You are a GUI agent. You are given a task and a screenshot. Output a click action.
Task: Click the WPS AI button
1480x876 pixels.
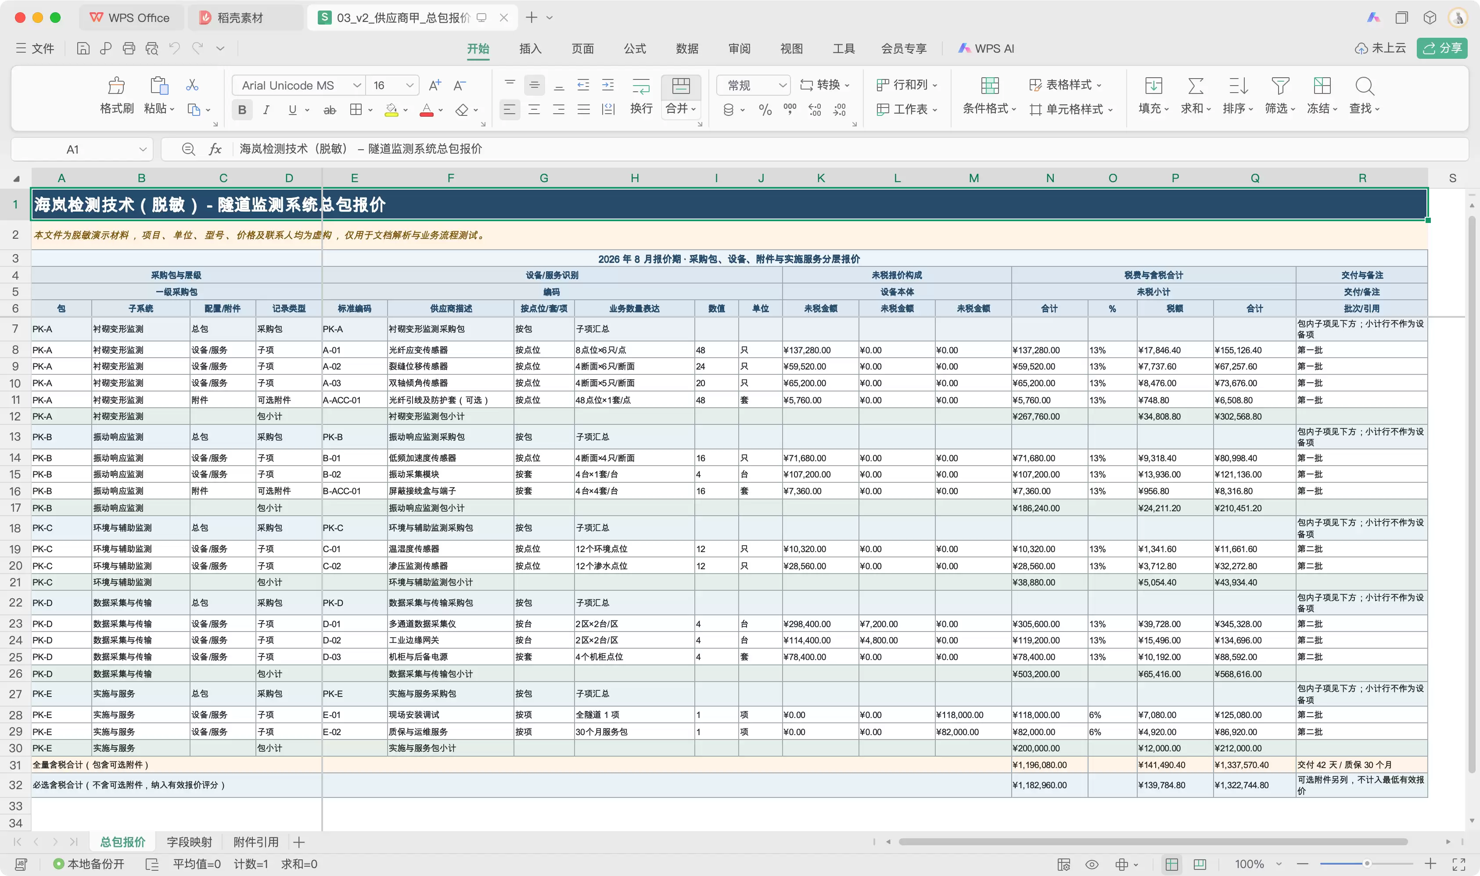[986, 48]
